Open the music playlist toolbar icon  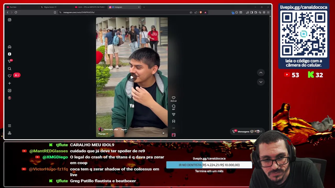click(x=247, y=12)
